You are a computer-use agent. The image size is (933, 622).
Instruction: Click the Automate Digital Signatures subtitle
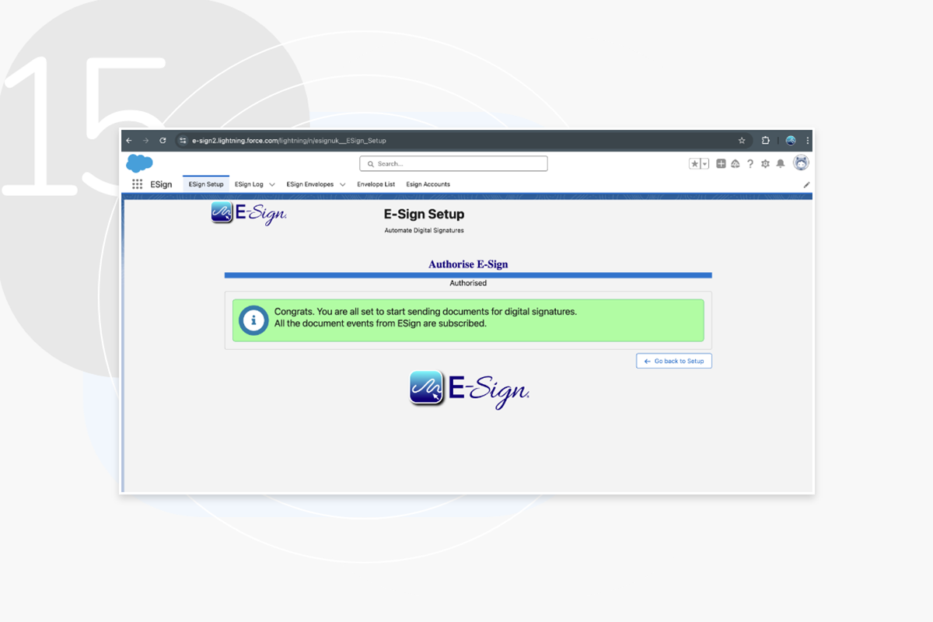click(425, 231)
